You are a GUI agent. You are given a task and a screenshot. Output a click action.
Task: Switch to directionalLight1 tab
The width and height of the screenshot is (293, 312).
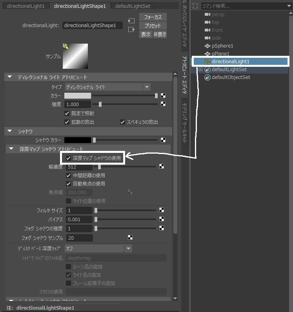tap(26, 6)
